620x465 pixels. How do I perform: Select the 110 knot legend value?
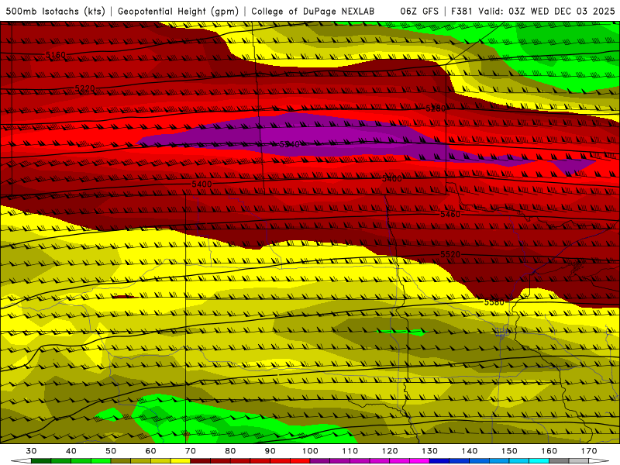pos(350,451)
